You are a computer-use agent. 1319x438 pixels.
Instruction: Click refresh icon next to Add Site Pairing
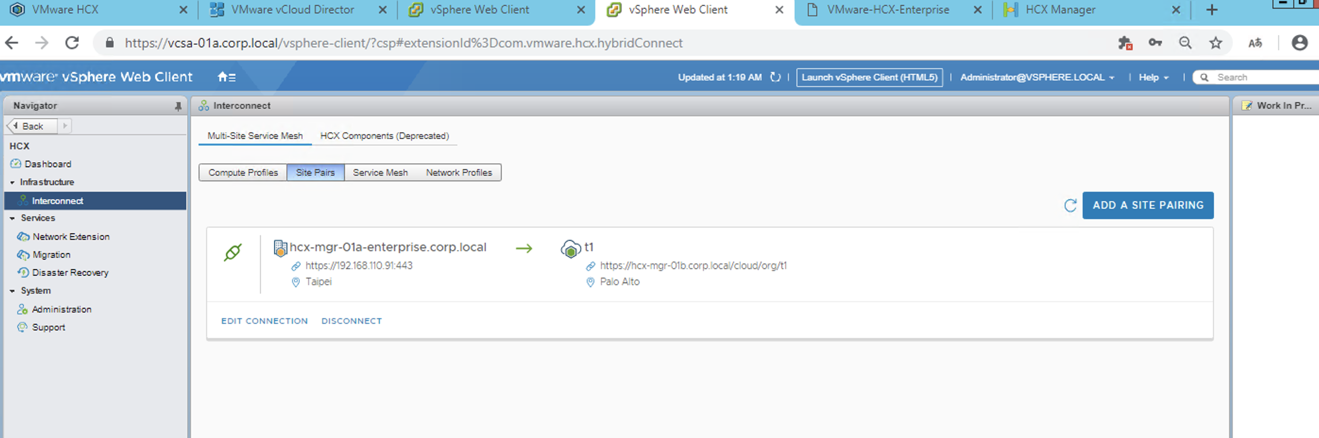click(x=1070, y=206)
